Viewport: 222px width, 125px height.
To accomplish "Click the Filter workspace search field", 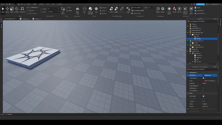I will (x=202, y=22).
